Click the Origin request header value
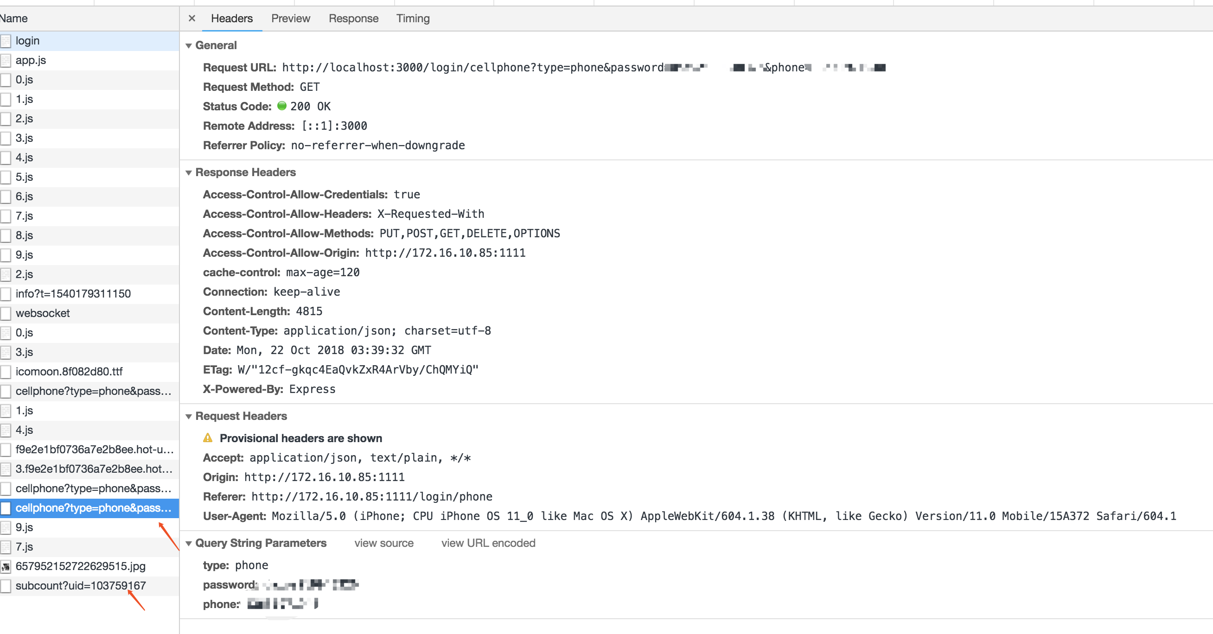 pos(324,477)
